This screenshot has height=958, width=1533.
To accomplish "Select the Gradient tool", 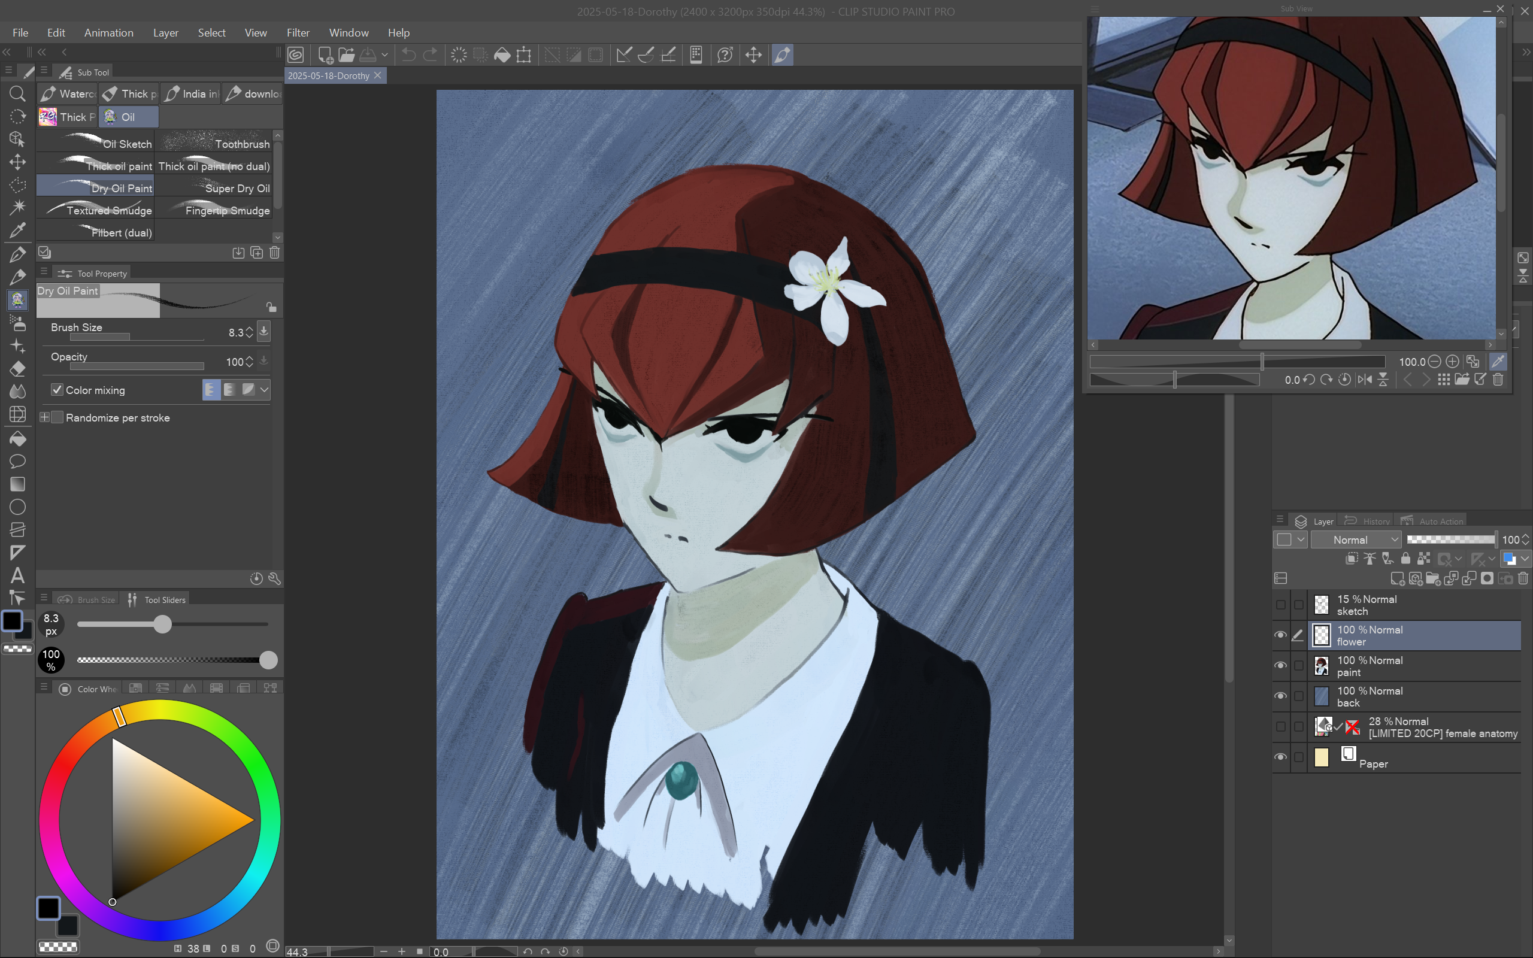I will point(17,484).
